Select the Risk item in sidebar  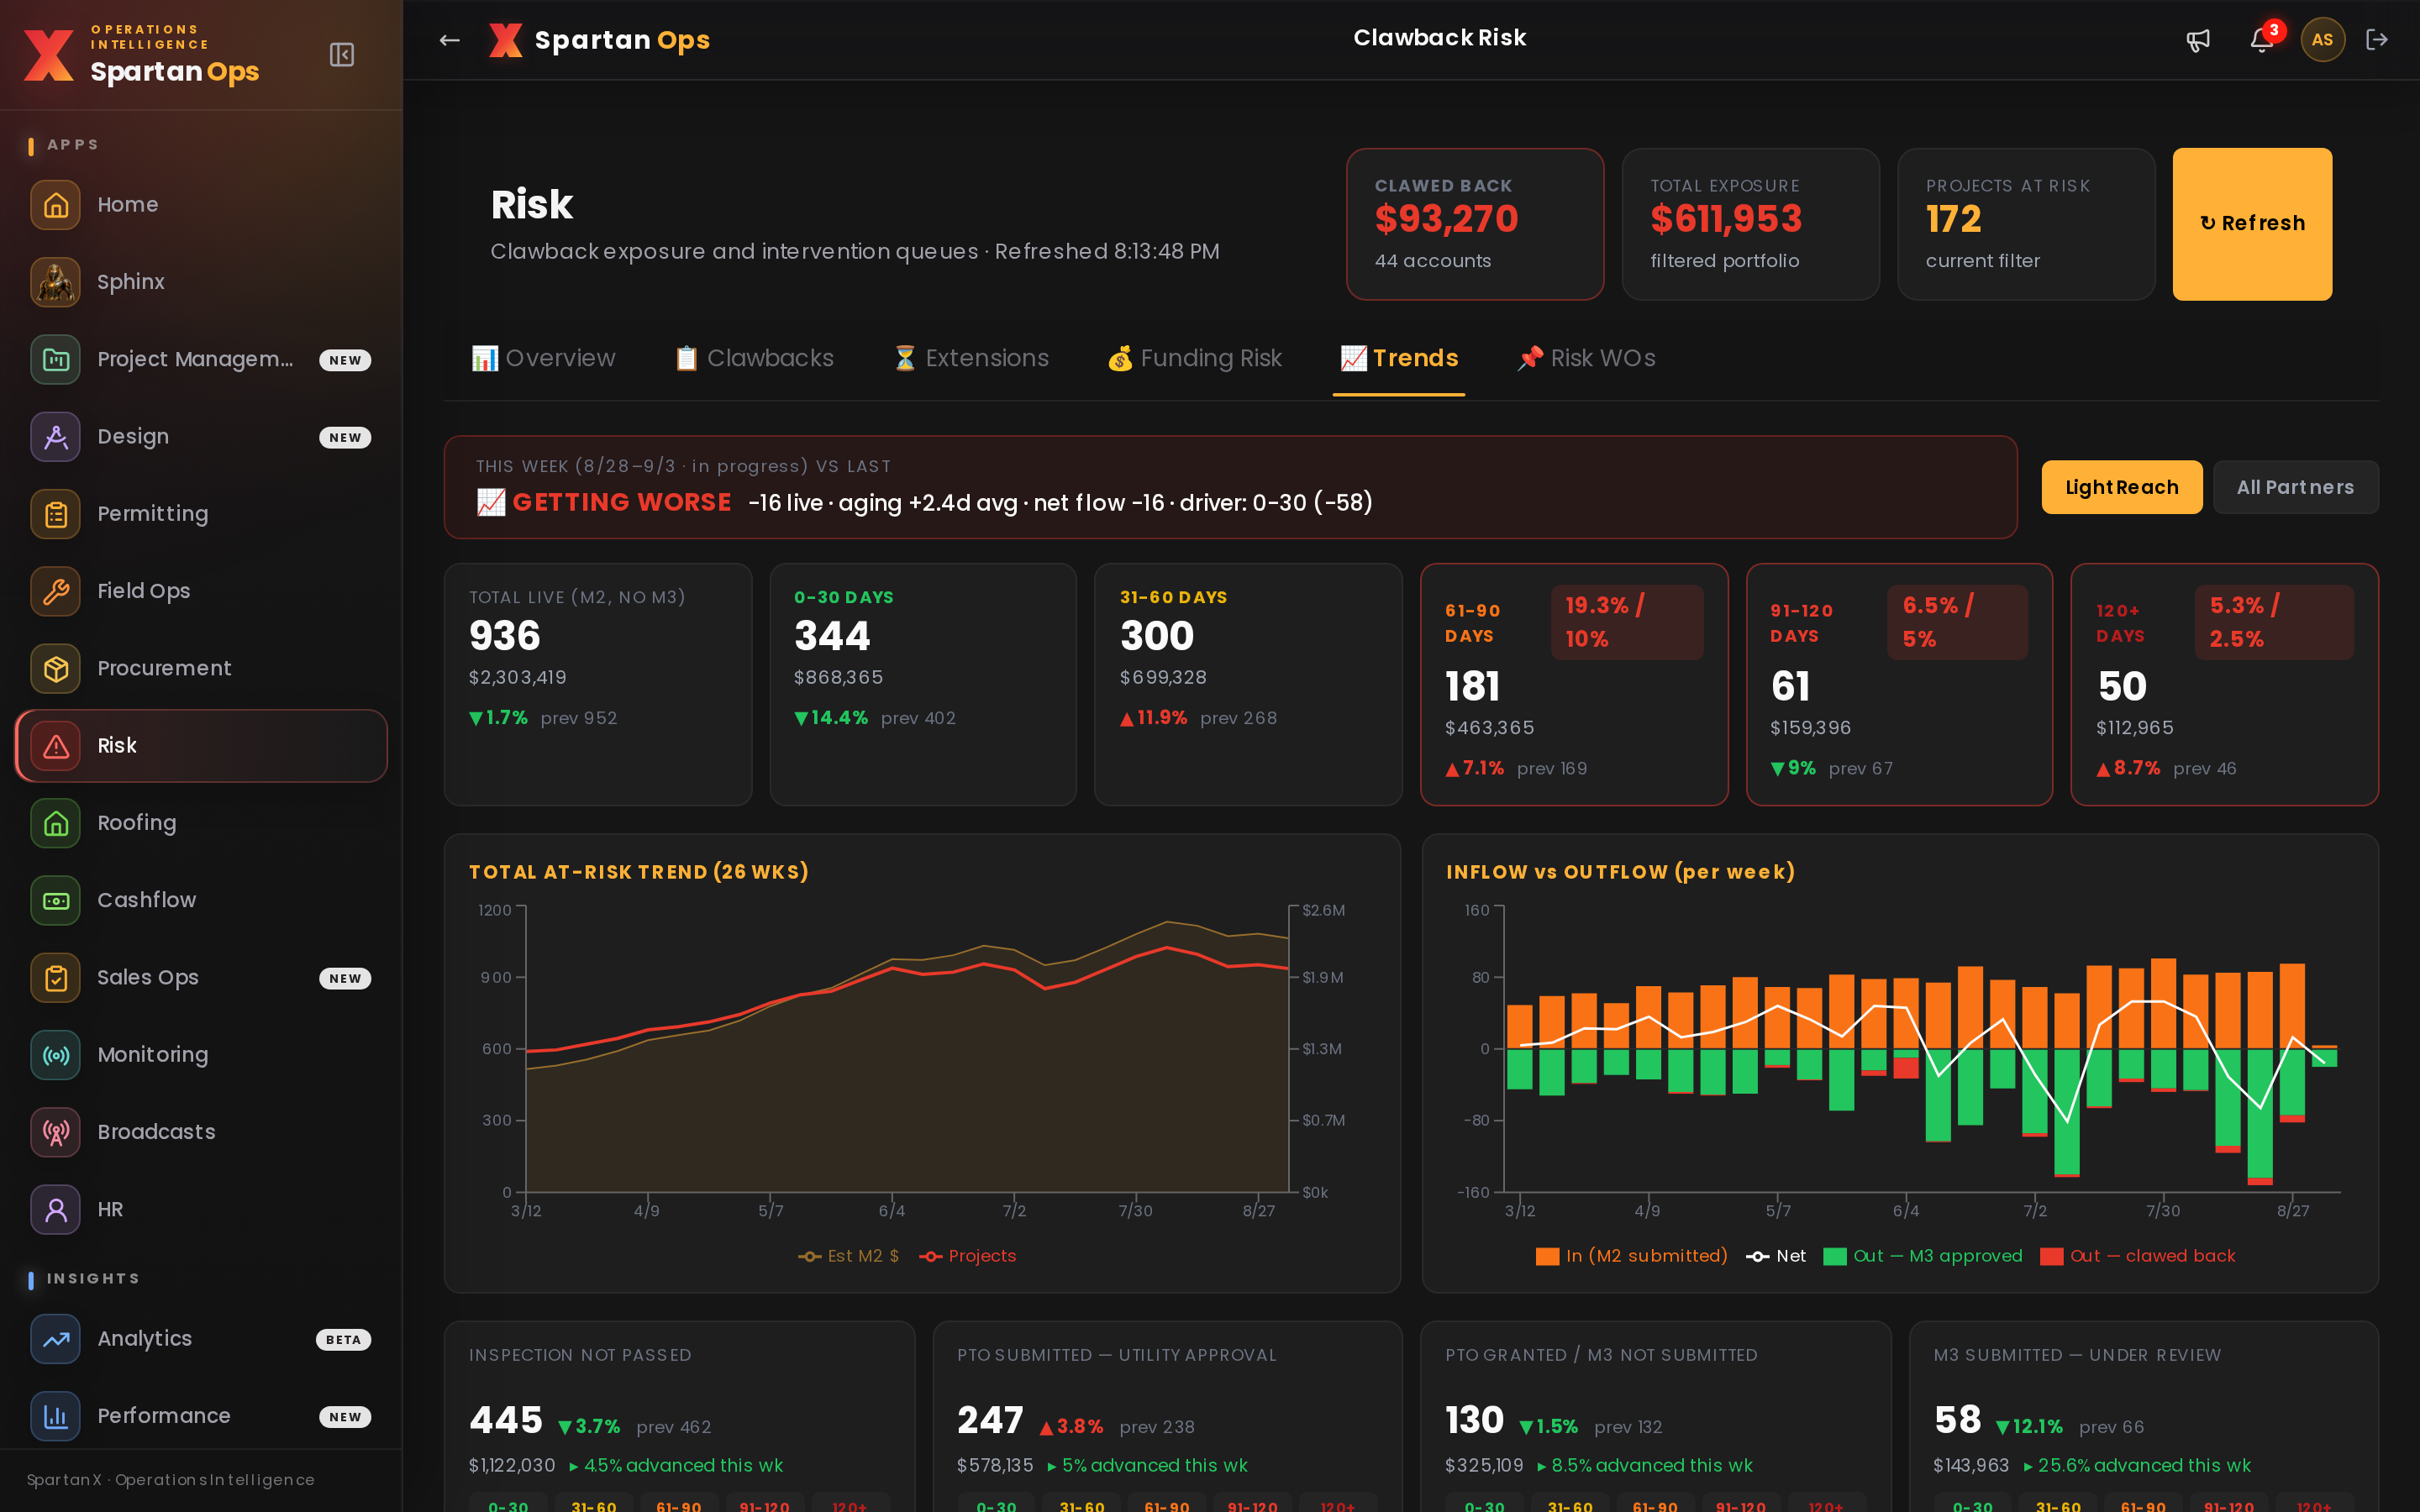coord(202,746)
